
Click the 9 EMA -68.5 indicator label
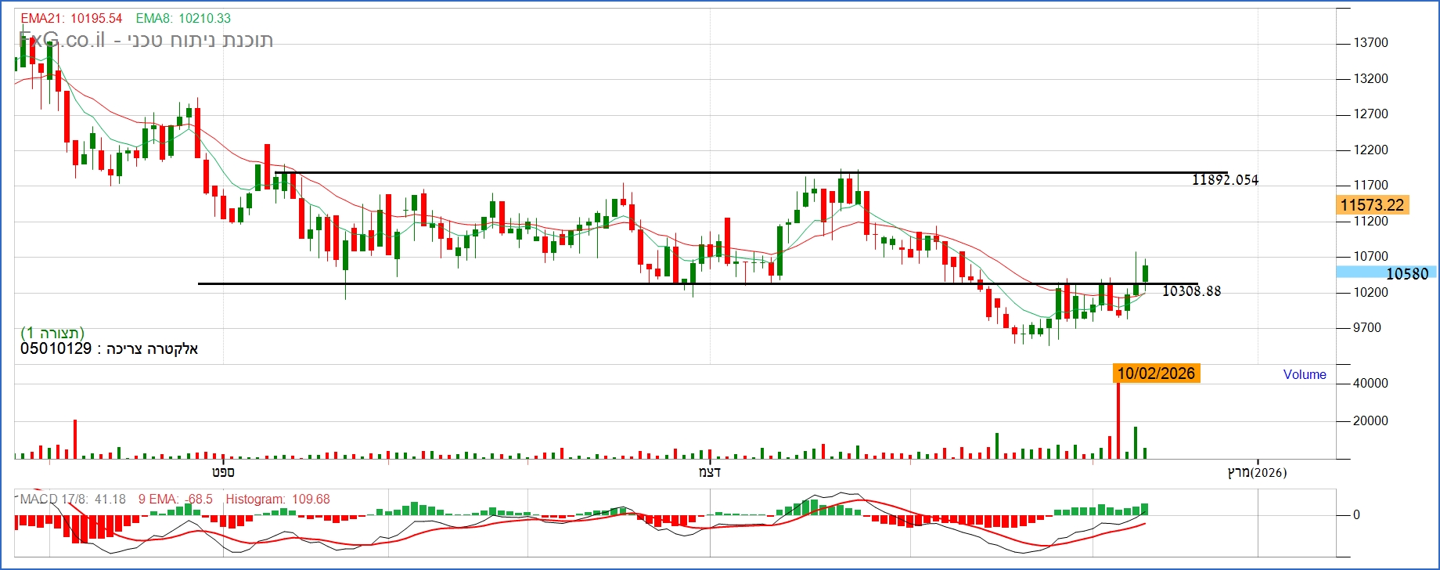pyautogui.click(x=175, y=499)
